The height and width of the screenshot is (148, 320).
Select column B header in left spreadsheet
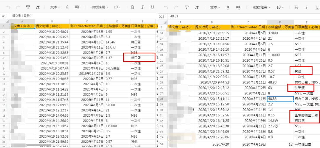point(52,21)
